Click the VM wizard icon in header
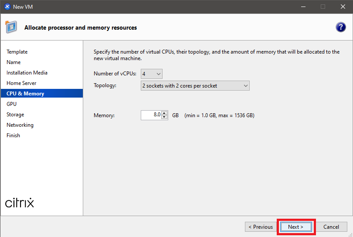Viewport: 353px width, 237px height. pos(11,27)
